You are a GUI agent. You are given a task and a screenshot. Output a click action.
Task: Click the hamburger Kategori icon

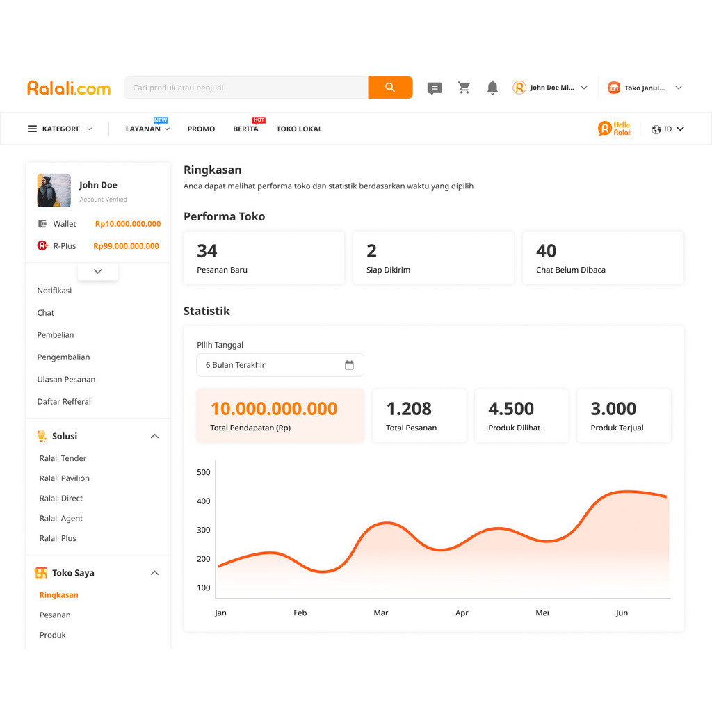click(x=32, y=129)
